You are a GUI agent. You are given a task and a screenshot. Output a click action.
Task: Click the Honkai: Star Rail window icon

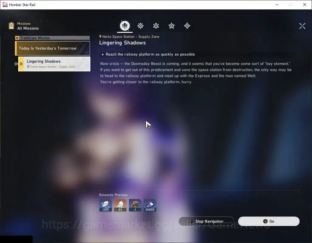5,5
